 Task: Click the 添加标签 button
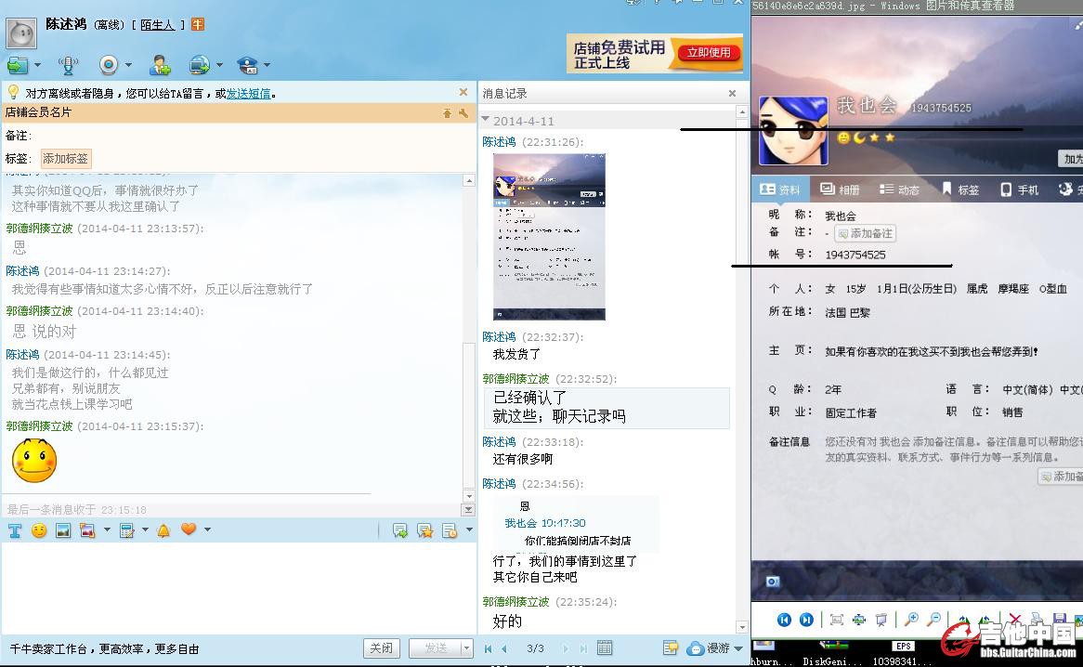pyautogui.click(x=66, y=159)
